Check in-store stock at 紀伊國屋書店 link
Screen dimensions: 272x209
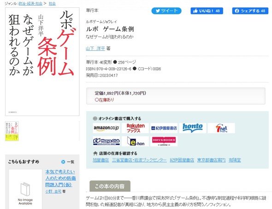[182, 160]
